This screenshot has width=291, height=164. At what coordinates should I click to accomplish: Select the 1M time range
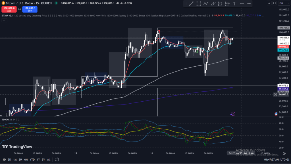coord(15,159)
